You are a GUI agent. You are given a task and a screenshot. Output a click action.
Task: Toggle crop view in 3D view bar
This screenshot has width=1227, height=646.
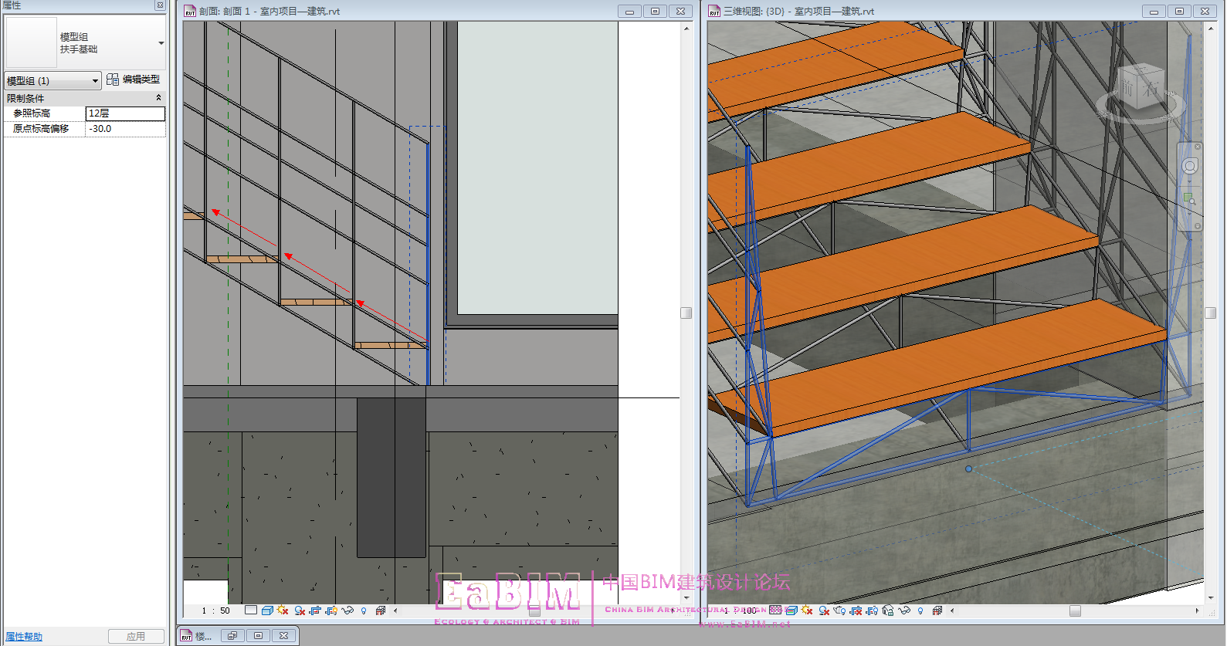point(856,610)
